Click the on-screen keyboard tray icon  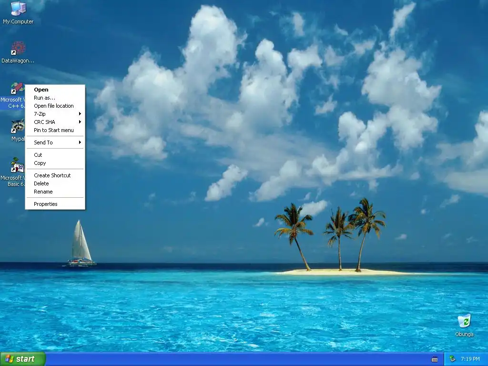435,359
